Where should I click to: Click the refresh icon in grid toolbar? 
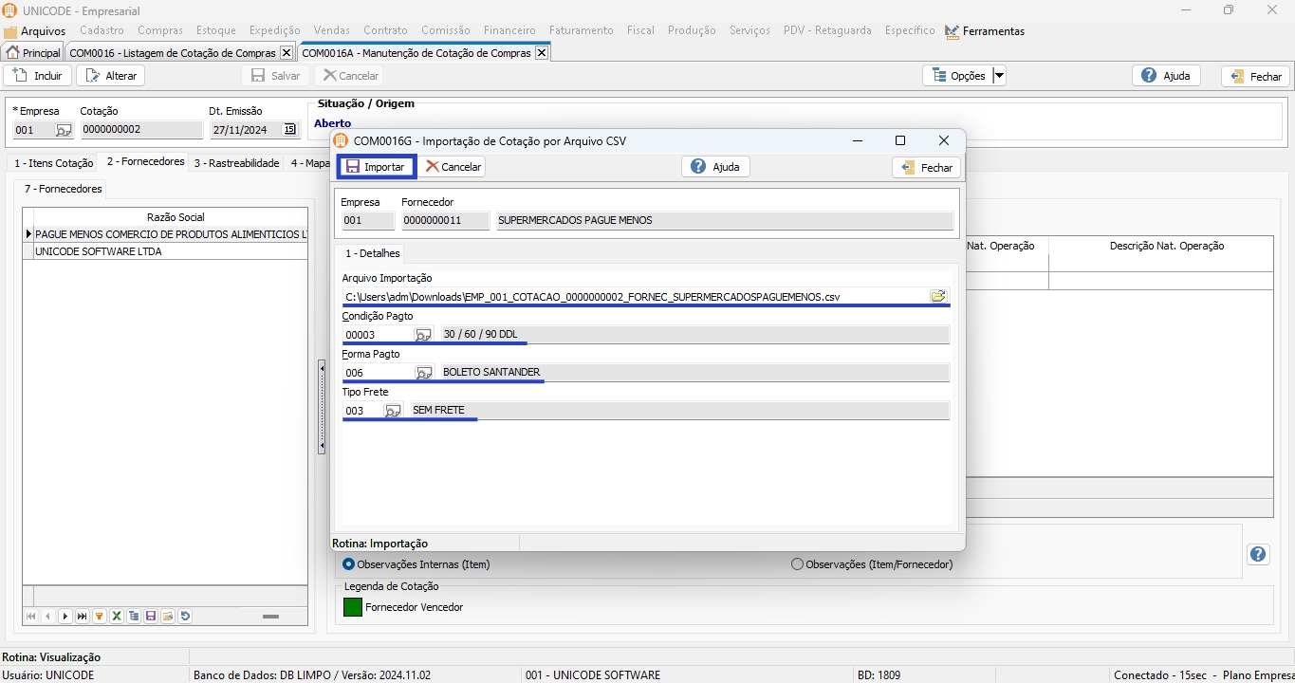pos(185,617)
